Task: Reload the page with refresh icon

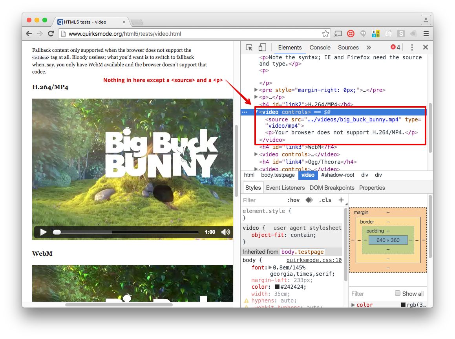Action: tap(51, 34)
